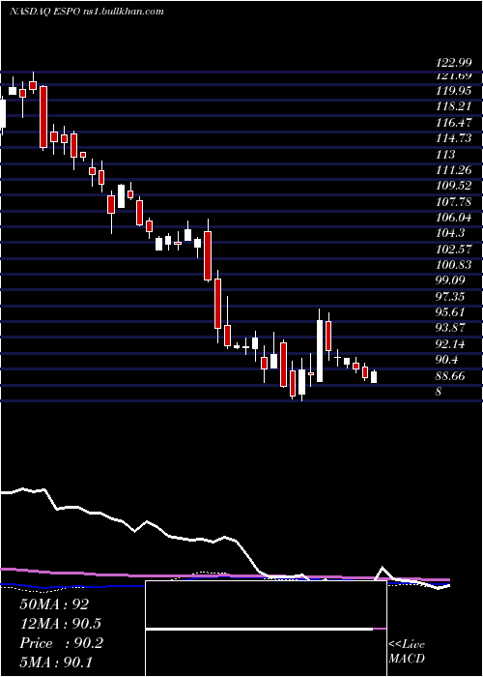Screen dimensions: 483x677
Task: Click the 106.04 price axis label
Action: pos(453,218)
